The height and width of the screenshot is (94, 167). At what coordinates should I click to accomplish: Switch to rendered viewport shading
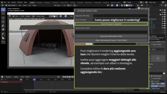(x=131, y=5)
